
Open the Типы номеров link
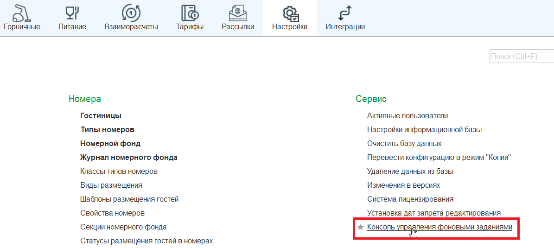tap(108, 130)
